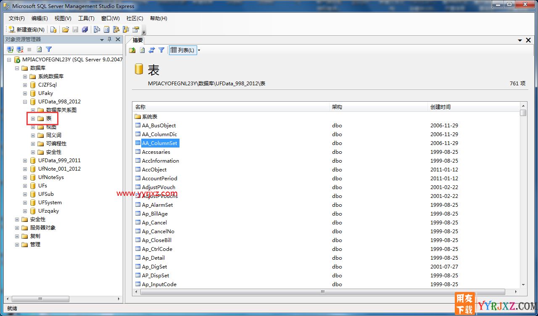Click the up one level icon in summary
Screen dimensions: 538x316
(x=132, y=50)
